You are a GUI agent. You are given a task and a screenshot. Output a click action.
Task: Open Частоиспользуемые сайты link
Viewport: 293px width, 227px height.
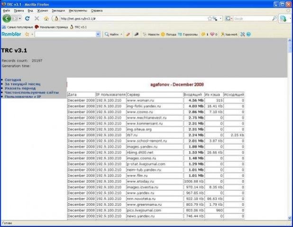tap(32, 92)
